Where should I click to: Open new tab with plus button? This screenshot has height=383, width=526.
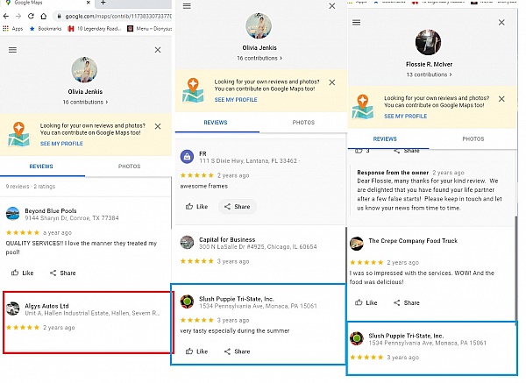(103, 3)
